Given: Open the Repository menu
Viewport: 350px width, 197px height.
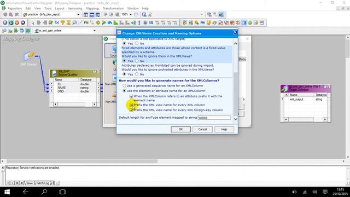Looking at the screenshot, I should click(15, 8).
